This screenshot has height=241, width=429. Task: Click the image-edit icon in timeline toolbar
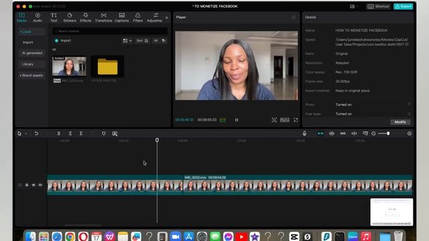[x=115, y=134]
